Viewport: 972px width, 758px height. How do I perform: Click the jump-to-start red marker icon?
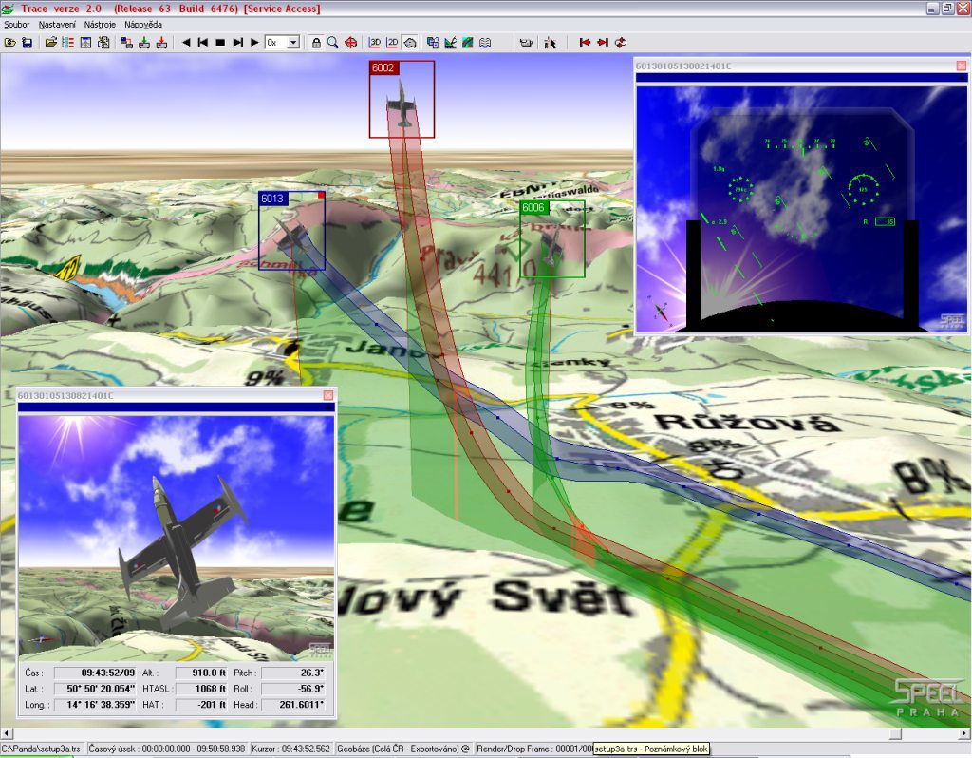[585, 43]
